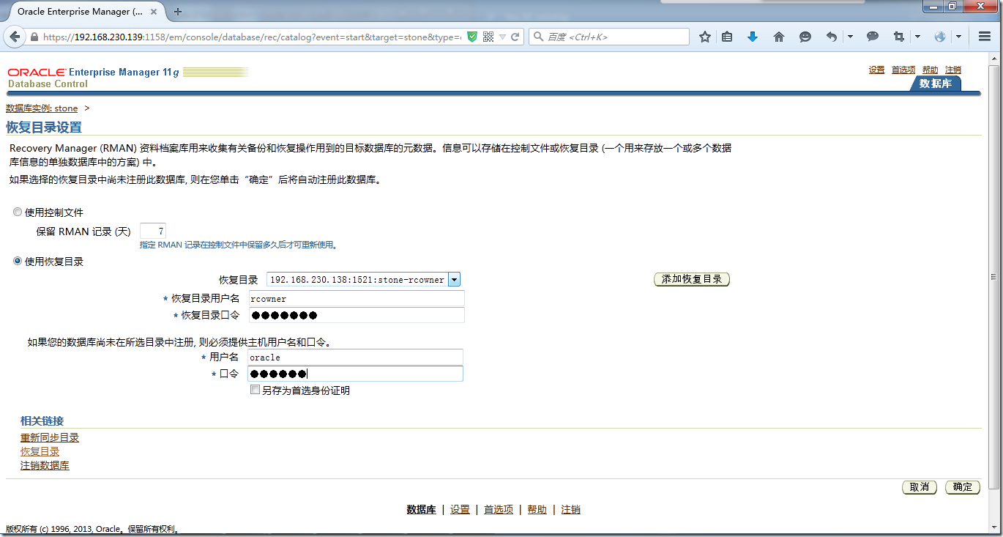Click the top 设置 link
The width and height of the screenshot is (1003, 537).
pos(876,70)
